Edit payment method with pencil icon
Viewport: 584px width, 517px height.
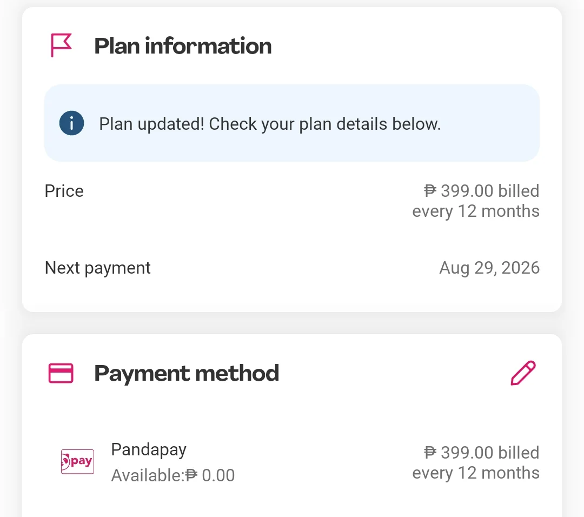pos(523,373)
